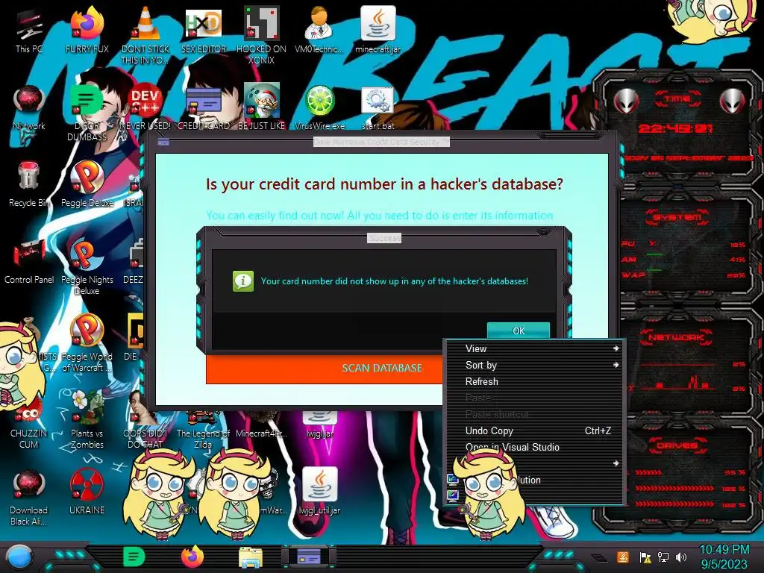The width and height of the screenshot is (764, 573).
Task: Open the Recycle Bin icon
Action: (29, 185)
